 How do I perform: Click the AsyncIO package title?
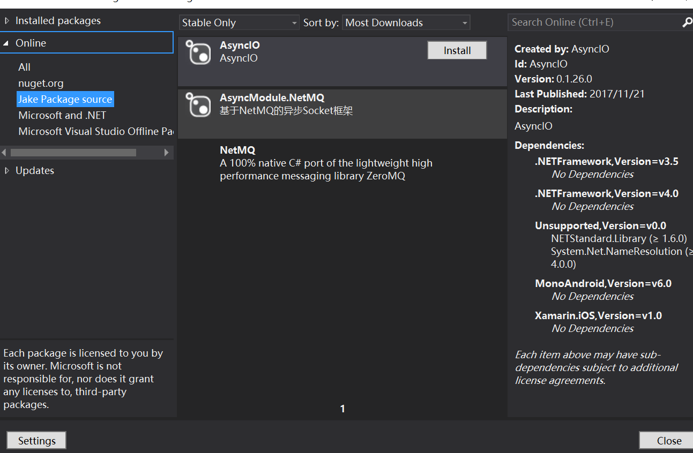click(x=240, y=46)
